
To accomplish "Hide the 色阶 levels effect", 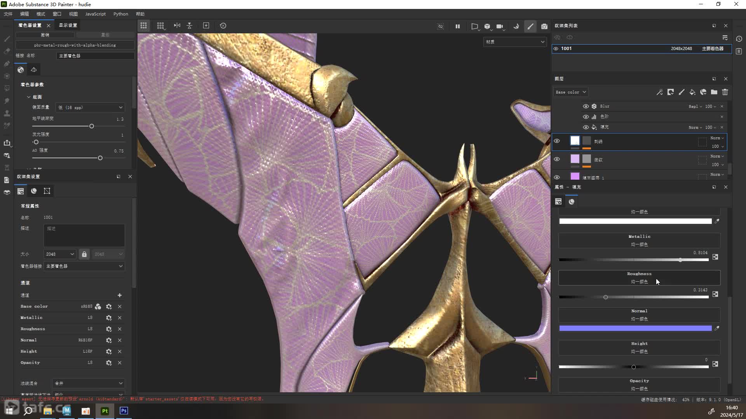I will [586, 117].
